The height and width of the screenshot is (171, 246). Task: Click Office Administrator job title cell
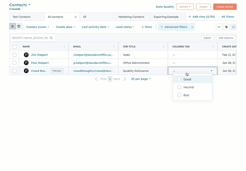click(143, 63)
